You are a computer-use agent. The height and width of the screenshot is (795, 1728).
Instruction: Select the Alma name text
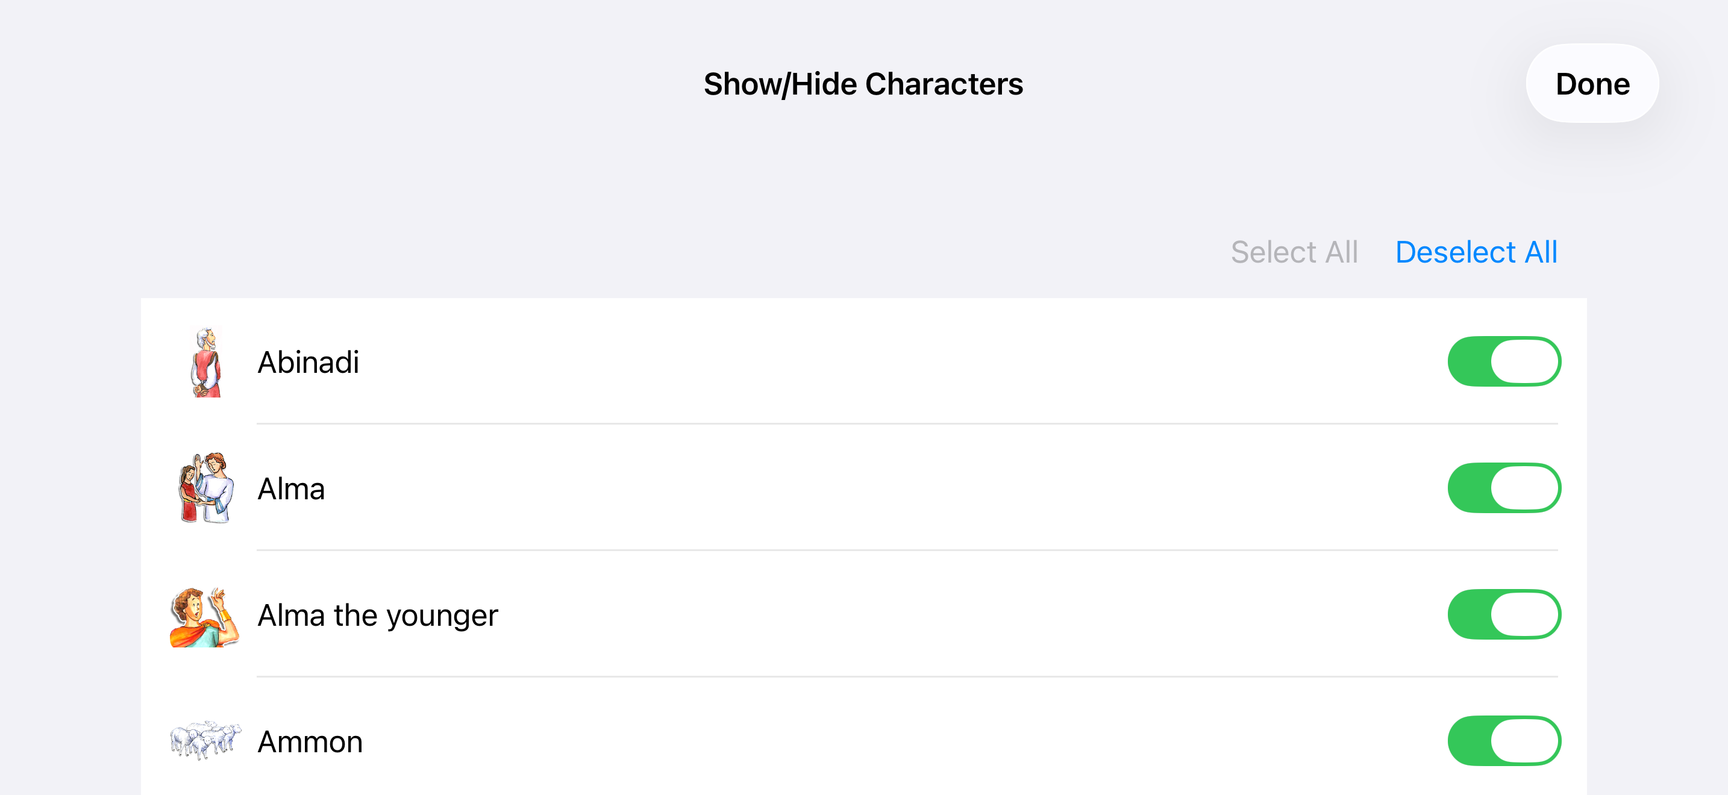(x=291, y=488)
